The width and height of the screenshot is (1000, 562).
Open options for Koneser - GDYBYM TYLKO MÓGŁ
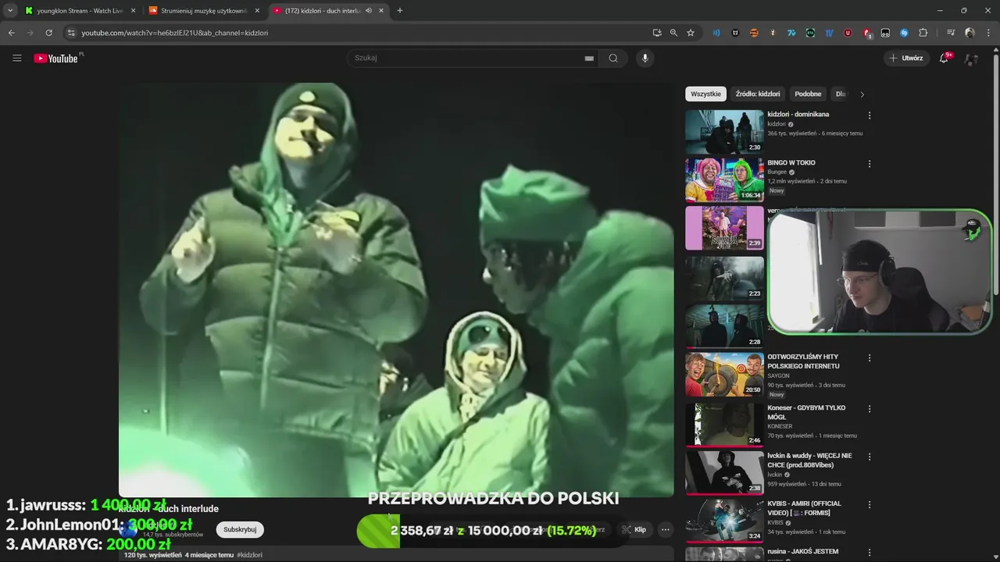pos(870,409)
